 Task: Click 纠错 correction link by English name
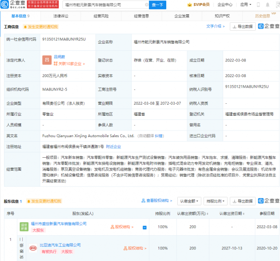coord(158,136)
